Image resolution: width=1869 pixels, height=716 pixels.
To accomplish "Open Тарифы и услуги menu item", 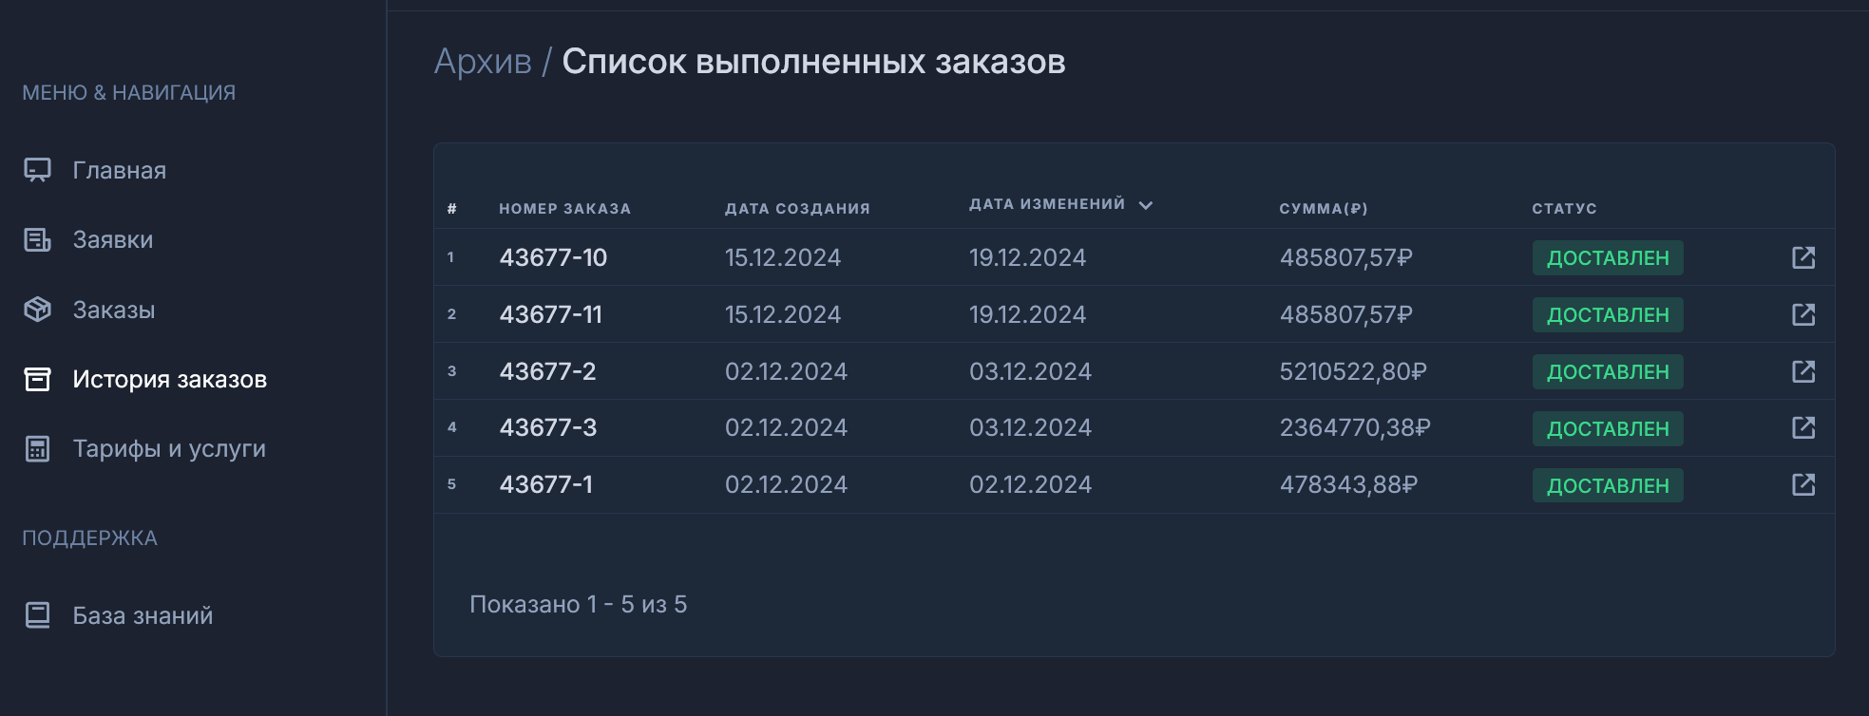I will 169,449.
